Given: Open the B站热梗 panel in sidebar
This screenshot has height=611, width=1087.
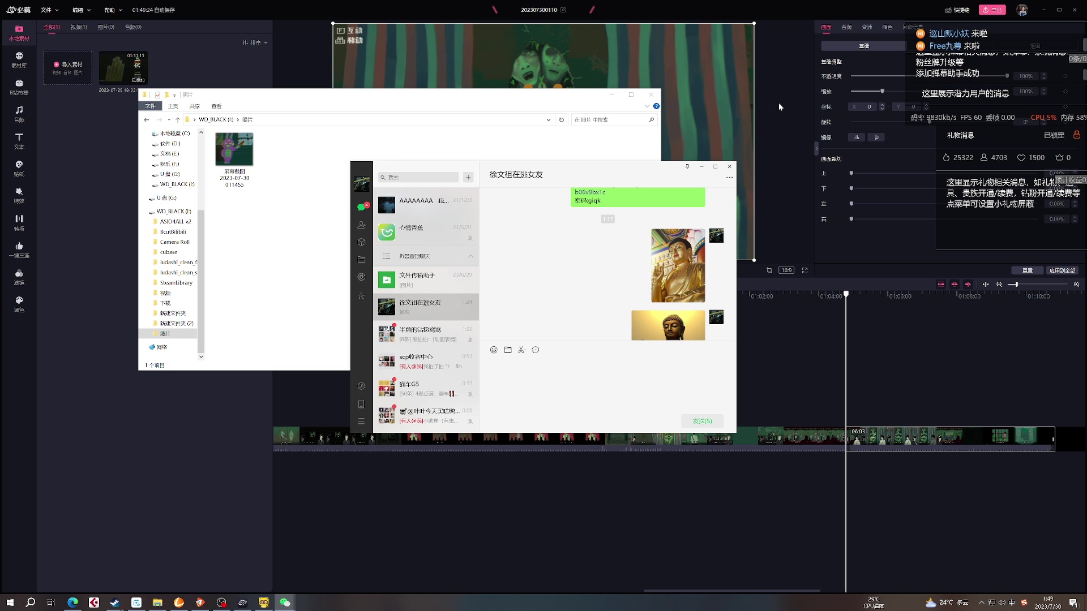Looking at the screenshot, I should [19, 87].
